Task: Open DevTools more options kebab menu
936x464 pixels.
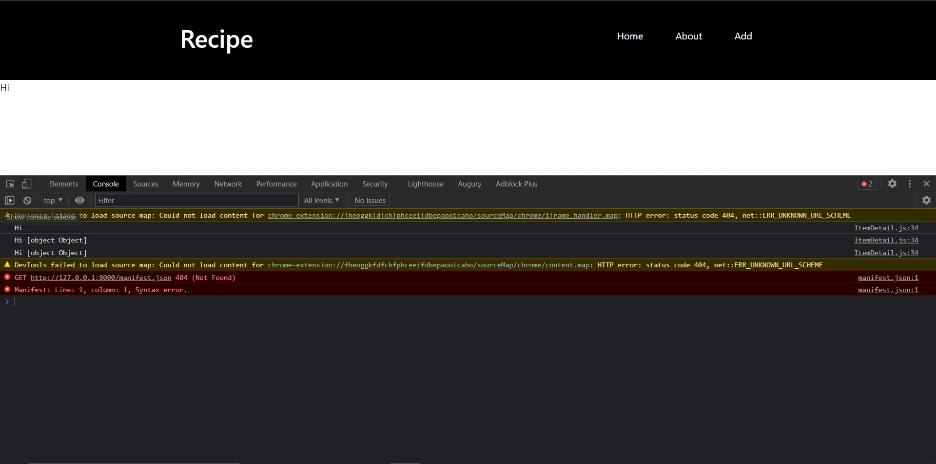Action: click(910, 184)
